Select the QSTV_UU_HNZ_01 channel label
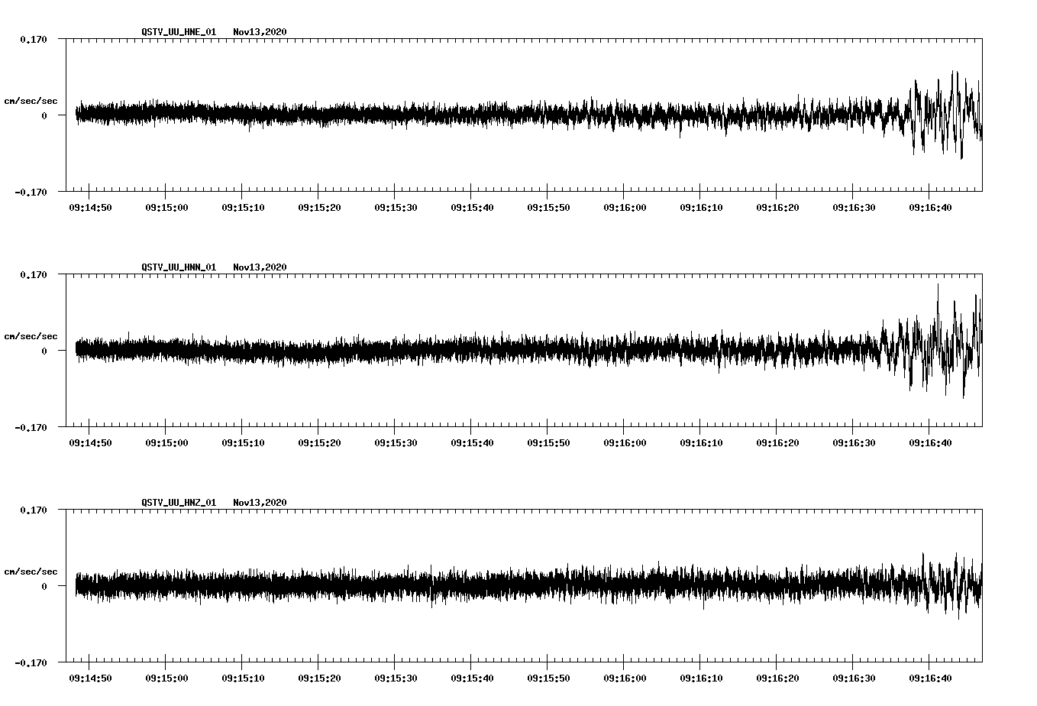 pos(177,503)
